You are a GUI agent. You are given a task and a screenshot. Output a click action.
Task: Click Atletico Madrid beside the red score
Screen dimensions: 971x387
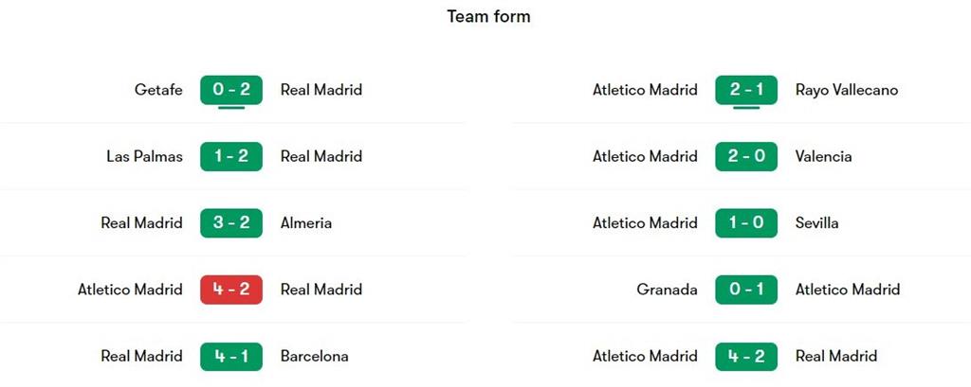tap(130, 290)
